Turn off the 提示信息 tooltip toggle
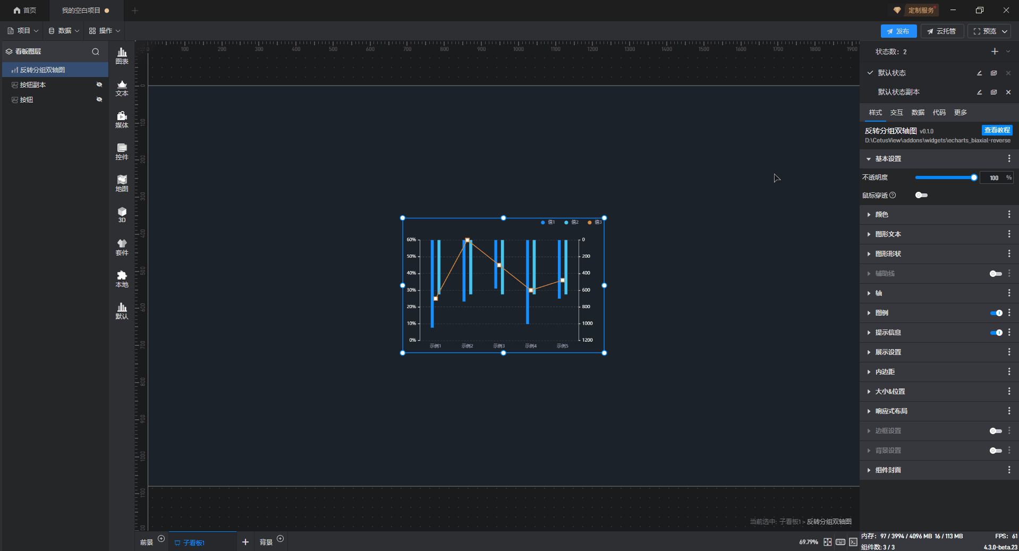The image size is (1019, 551). pos(996,333)
